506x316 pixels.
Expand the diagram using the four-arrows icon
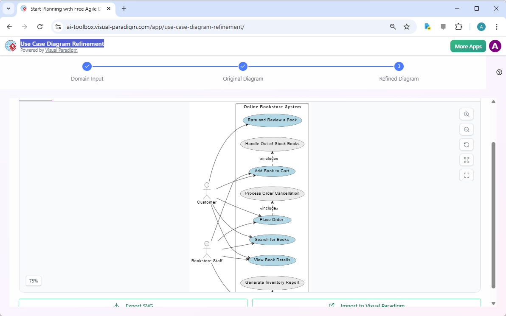click(466, 159)
